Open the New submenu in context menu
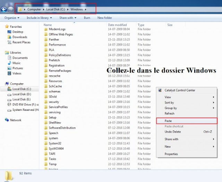The image size is (222, 182). (187, 147)
